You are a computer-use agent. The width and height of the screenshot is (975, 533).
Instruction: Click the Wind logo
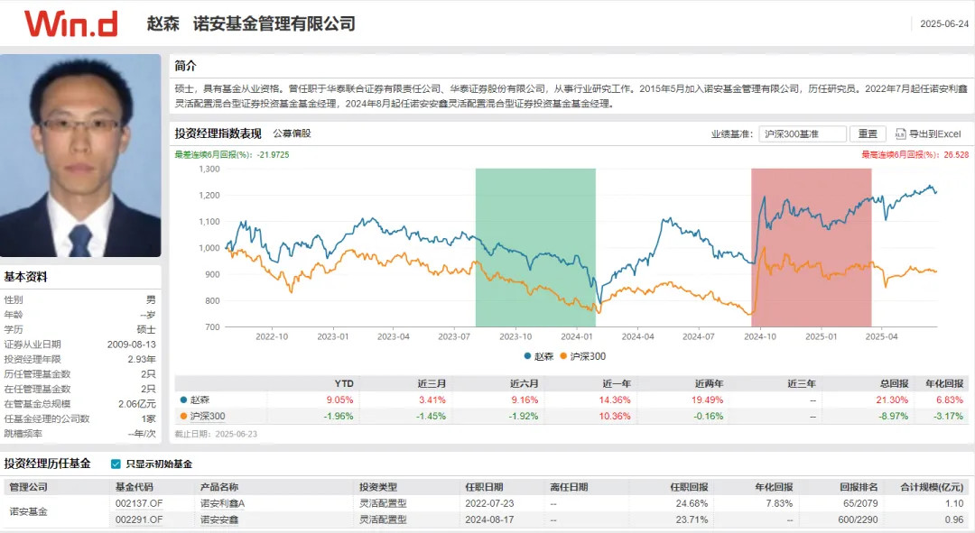point(71,23)
